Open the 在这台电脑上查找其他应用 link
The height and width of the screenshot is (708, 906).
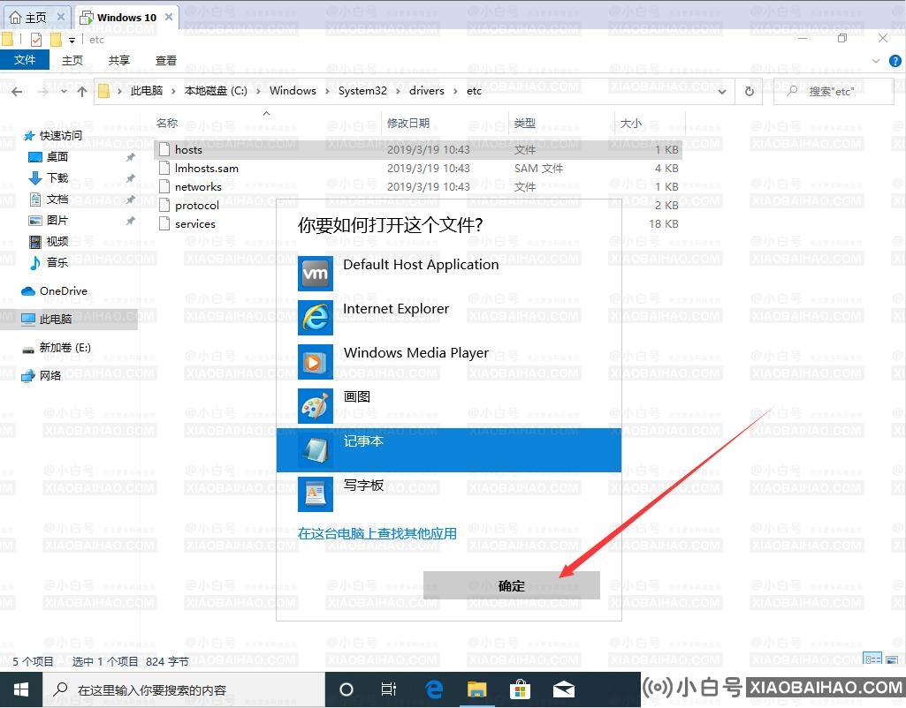[377, 534]
